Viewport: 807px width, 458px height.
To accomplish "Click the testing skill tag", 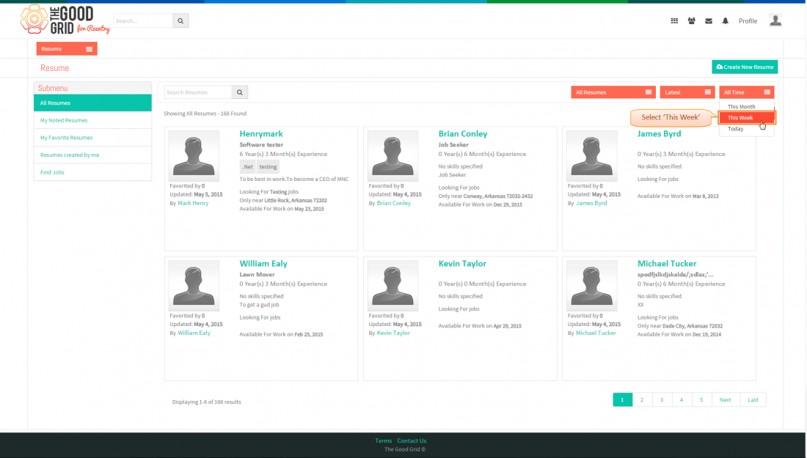I will pyautogui.click(x=268, y=166).
